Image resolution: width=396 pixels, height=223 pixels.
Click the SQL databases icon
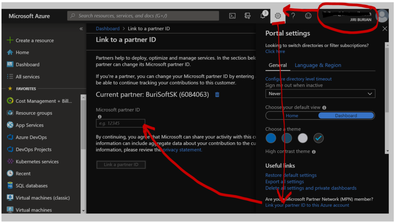click(x=10, y=186)
